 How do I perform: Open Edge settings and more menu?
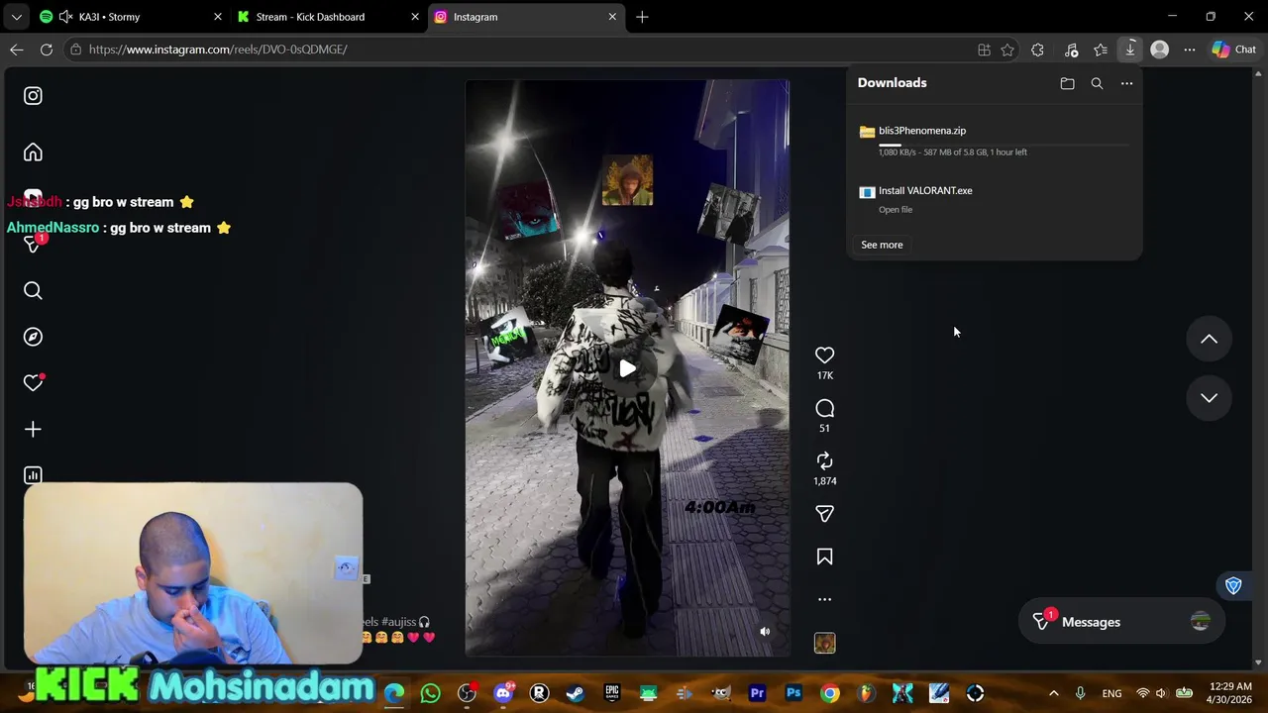(1190, 50)
